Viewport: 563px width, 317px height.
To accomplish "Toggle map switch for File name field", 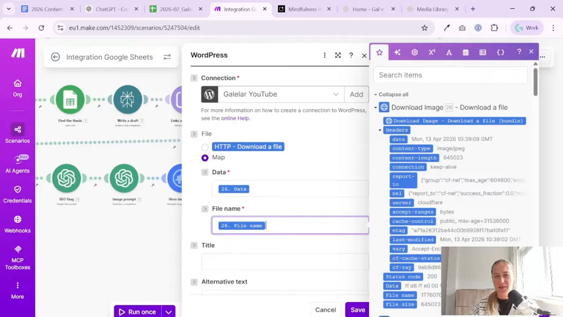I will [x=205, y=209].
